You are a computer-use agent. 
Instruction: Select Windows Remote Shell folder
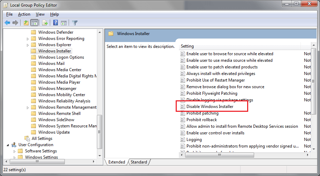pyautogui.click(x=59, y=114)
